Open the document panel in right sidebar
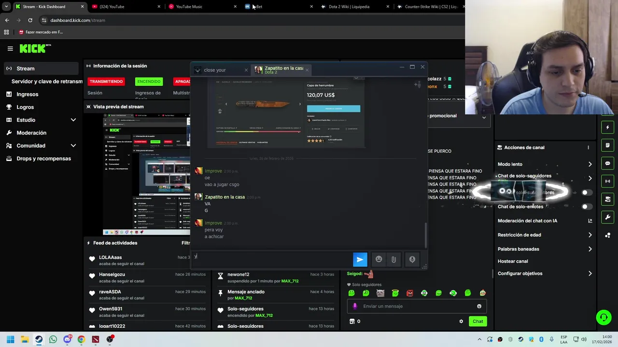Screen dimensions: 618x347 (607, 145)
